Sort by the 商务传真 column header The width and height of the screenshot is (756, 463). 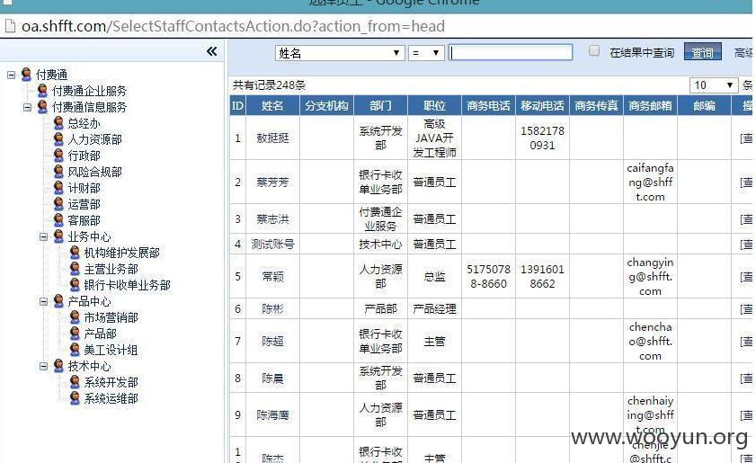596,105
